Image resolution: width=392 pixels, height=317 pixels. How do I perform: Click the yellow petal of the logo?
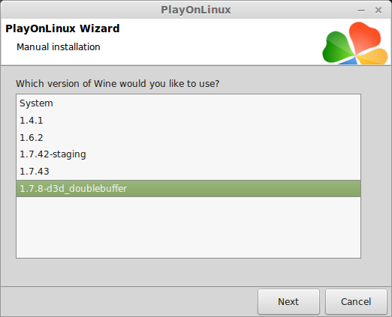(373, 57)
